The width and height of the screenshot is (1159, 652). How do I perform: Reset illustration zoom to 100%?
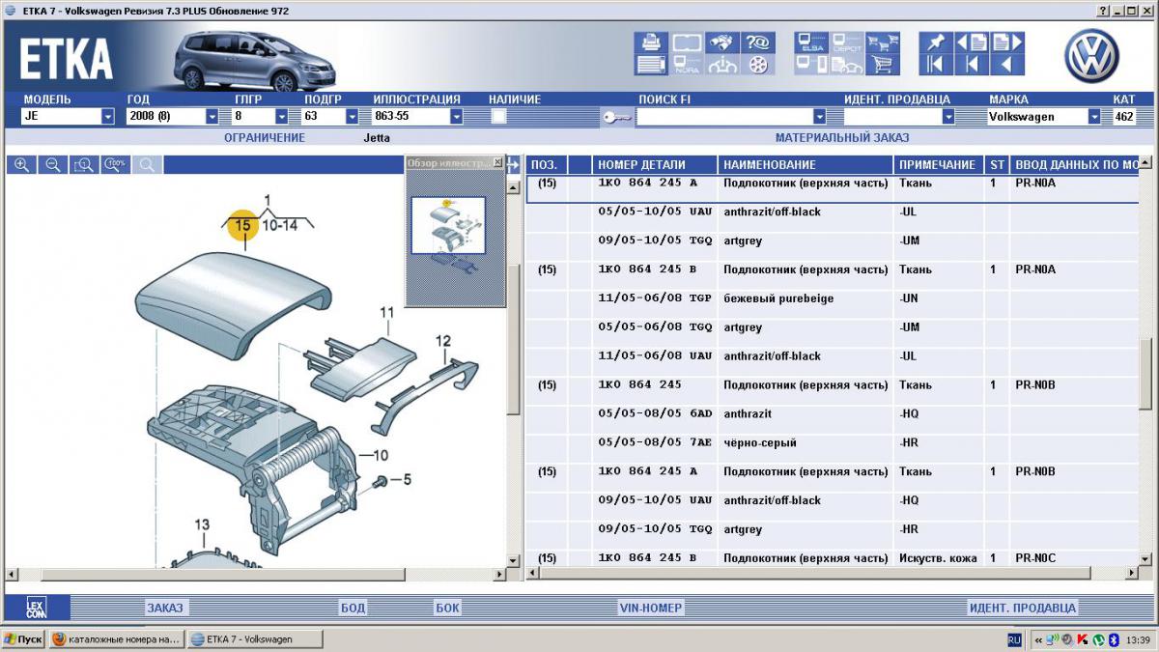coord(115,165)
